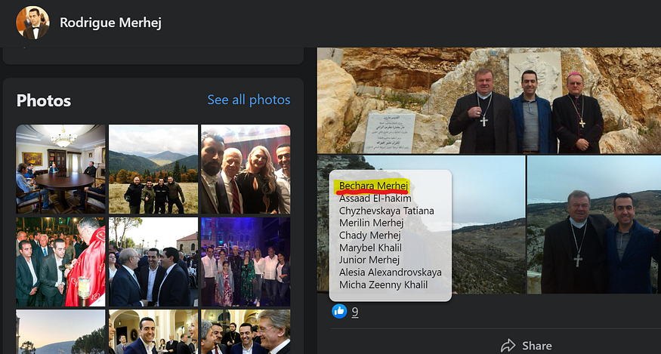Select Micha Zeenny Khalil in likes list
Image resolution: width=661 pixels, height=354 pixels.
383,285
